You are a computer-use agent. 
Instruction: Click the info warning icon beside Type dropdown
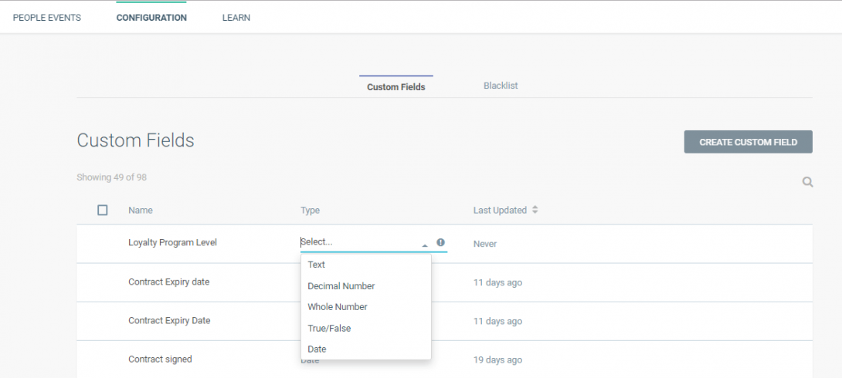(x=440, y=242)
